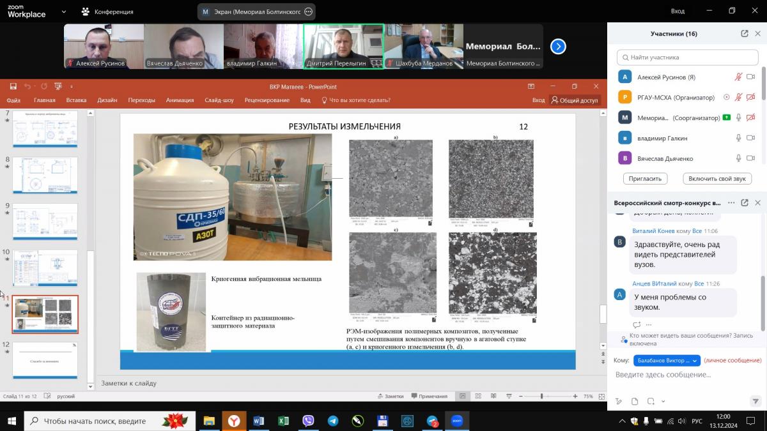Add reaction to Анцев Виталий's message

(x=637, y=324)
